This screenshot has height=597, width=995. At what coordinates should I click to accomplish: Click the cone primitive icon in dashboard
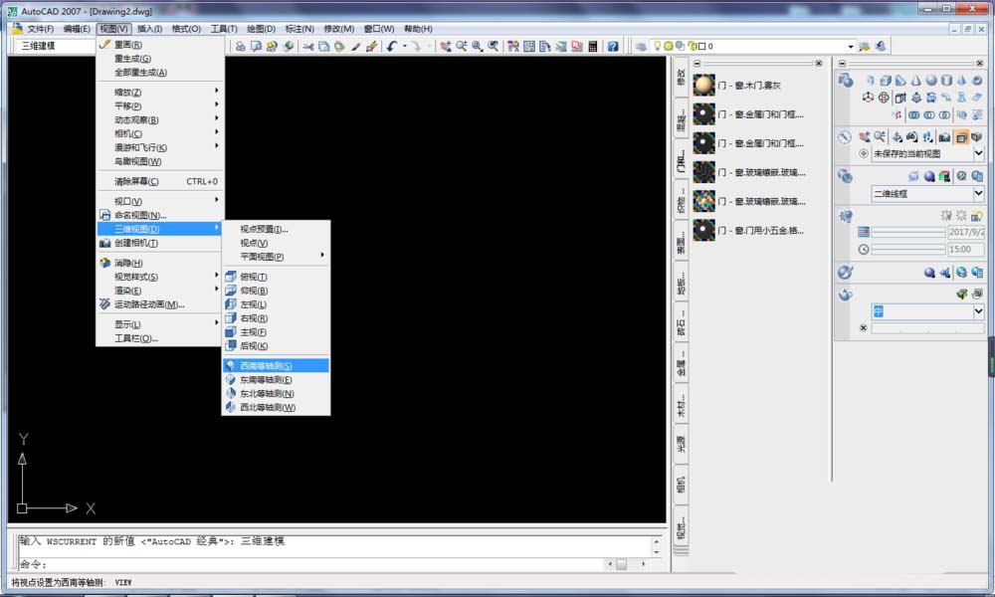[x=915, y=81]
